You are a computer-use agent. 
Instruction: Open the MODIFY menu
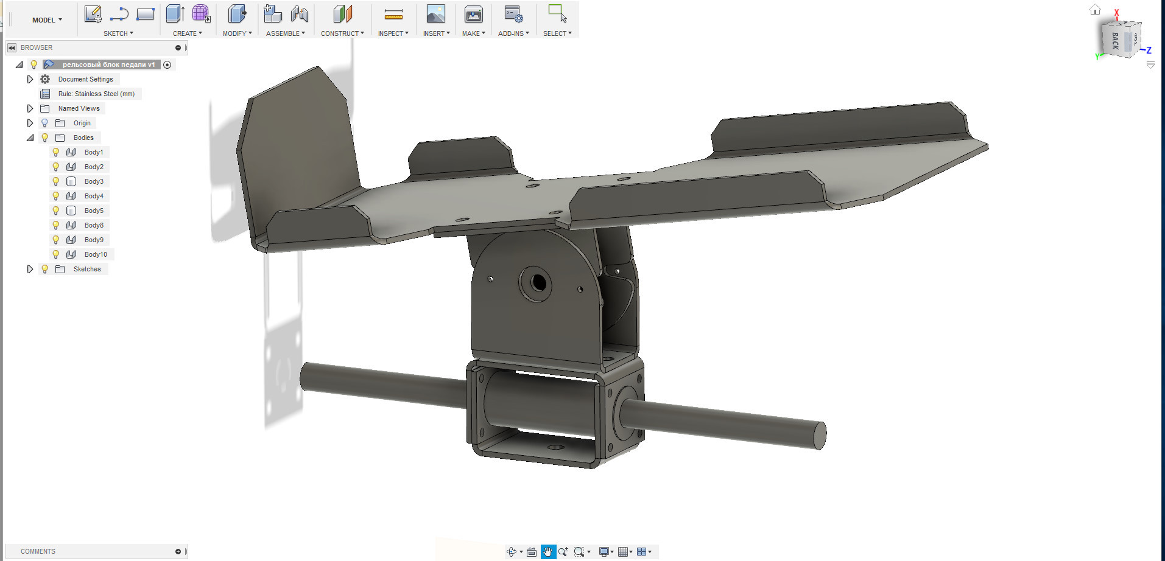click(x=237, y=33)
